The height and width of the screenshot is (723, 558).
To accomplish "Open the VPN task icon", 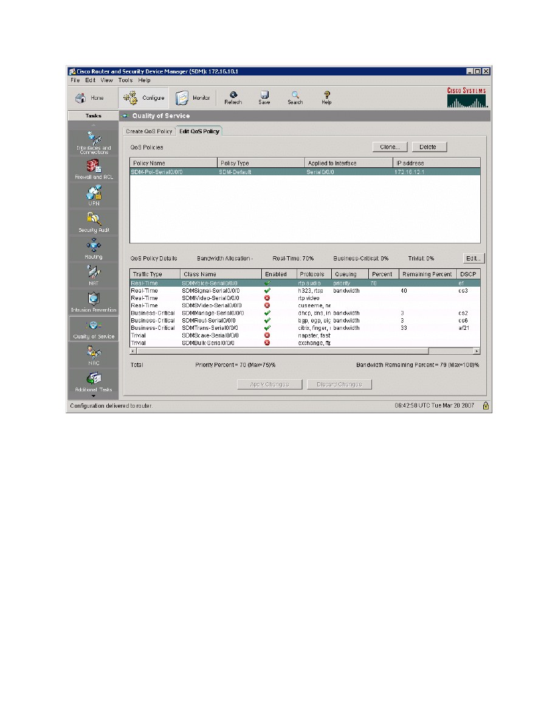I will point(94,194).
